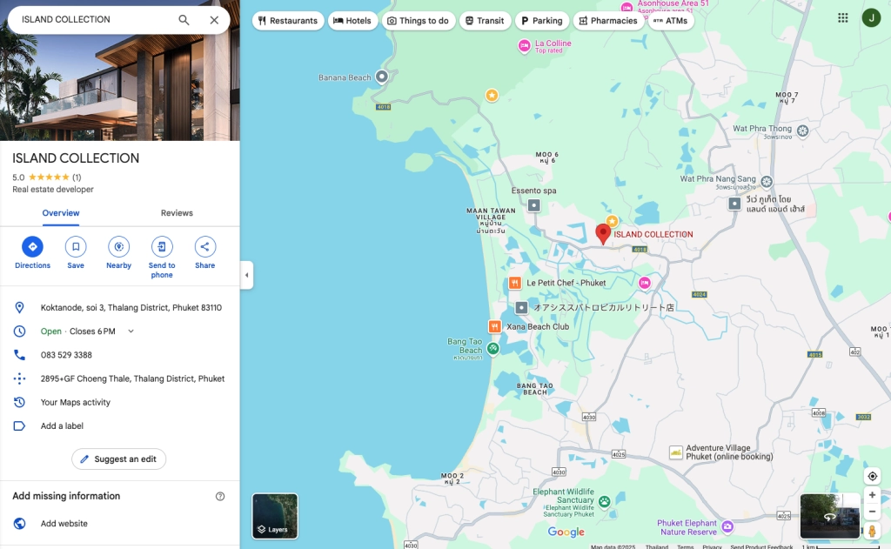Click the Suggest an edit button
891x549 pixels.
pos(118,459)
